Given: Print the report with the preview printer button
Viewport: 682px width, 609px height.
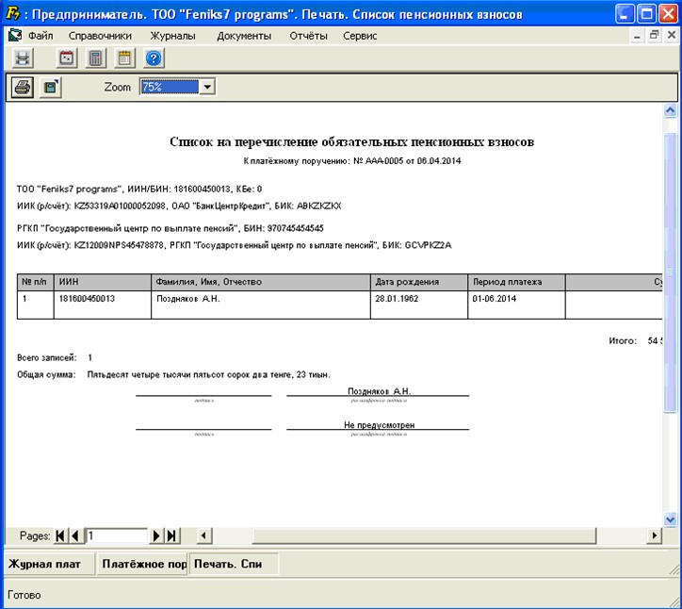Looking at the screenshot, I should click(x=23, y=88).
